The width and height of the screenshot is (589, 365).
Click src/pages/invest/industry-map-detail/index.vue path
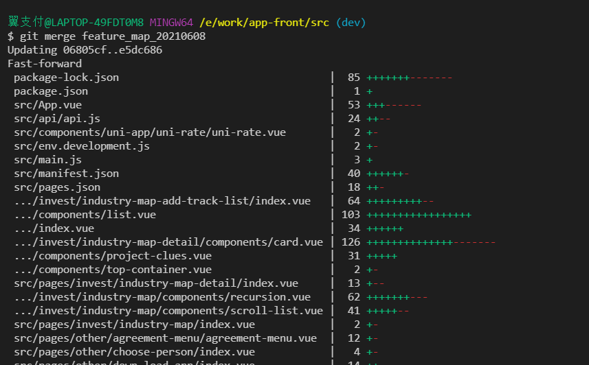(156, 283)
